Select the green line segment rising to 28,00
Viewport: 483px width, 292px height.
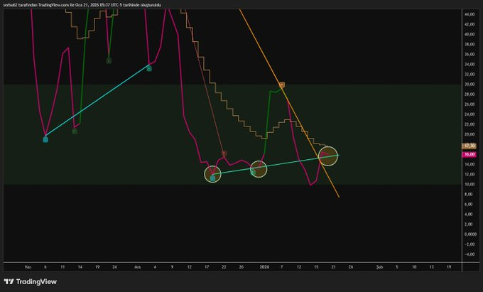(267, 121)
